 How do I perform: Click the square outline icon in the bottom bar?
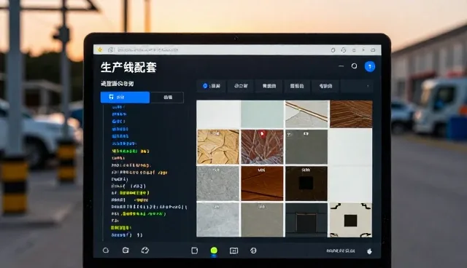pyautogui.click(x=195, y=251)
